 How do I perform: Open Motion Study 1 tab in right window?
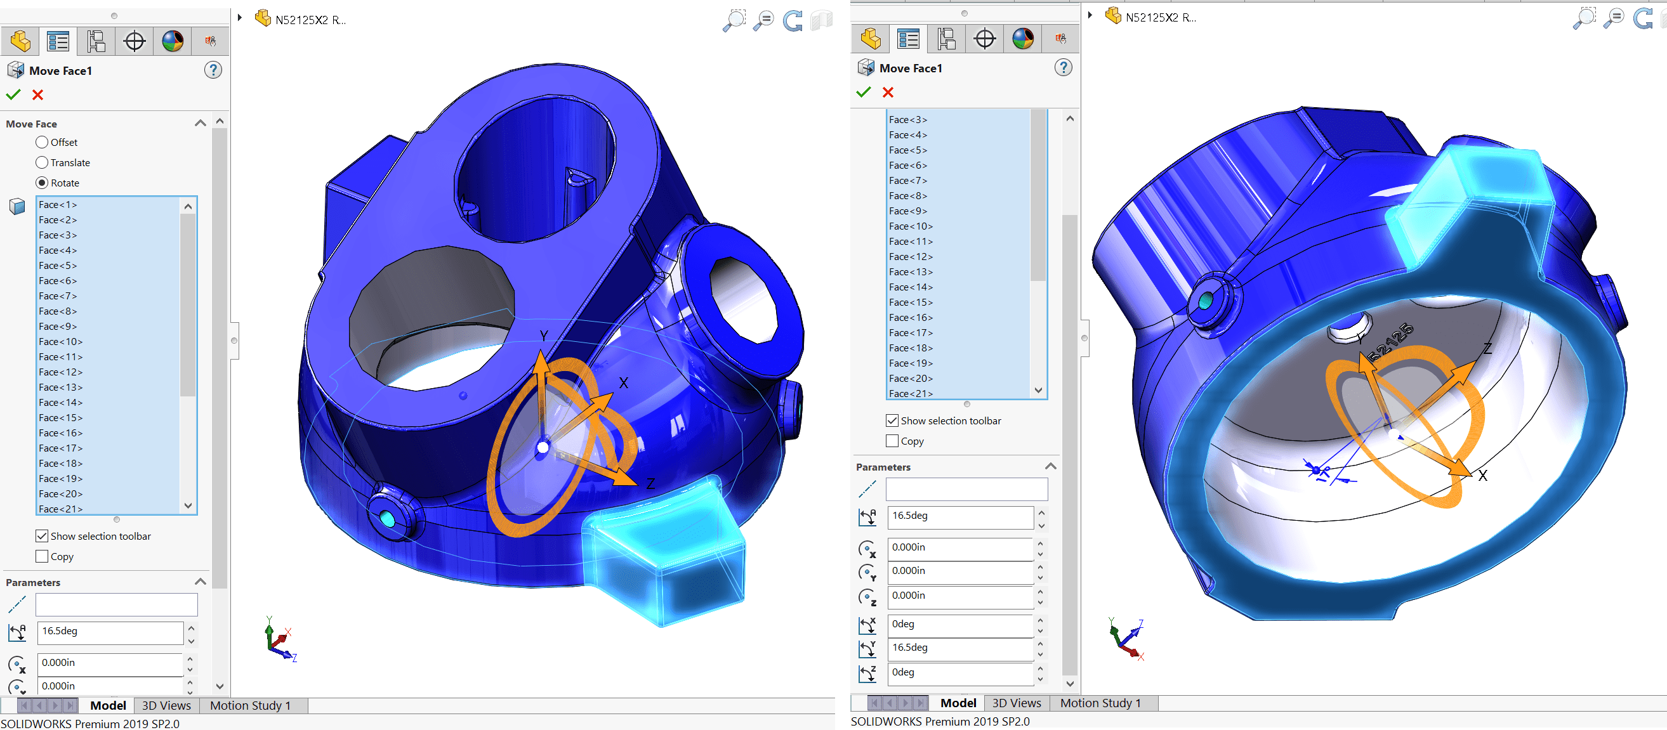coord(1100,703)
